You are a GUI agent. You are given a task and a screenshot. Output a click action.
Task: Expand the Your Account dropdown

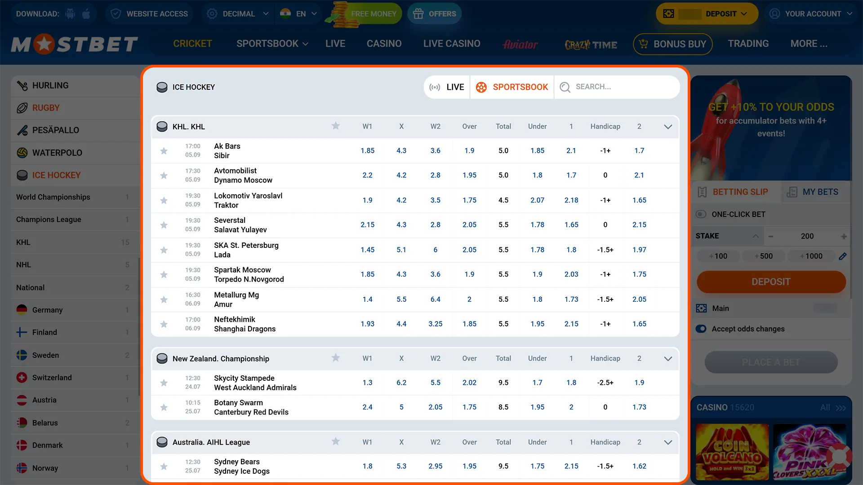tap(810, 14)
